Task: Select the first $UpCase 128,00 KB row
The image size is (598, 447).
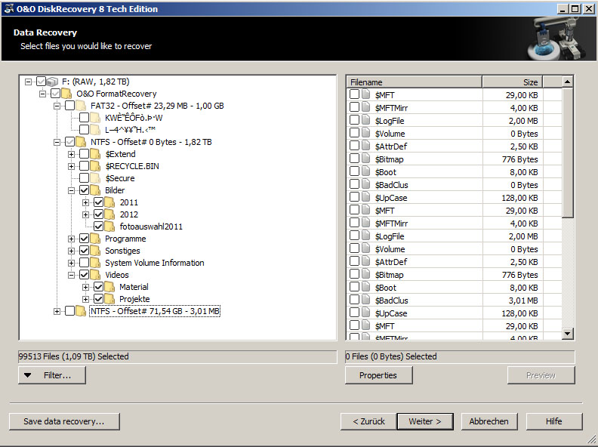Action: point(454,198)
